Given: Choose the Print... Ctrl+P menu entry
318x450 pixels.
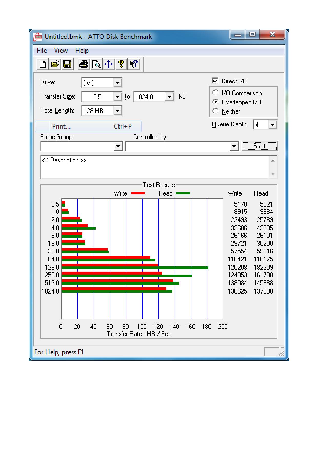Looking at the screenshot, I should [88, 126].
